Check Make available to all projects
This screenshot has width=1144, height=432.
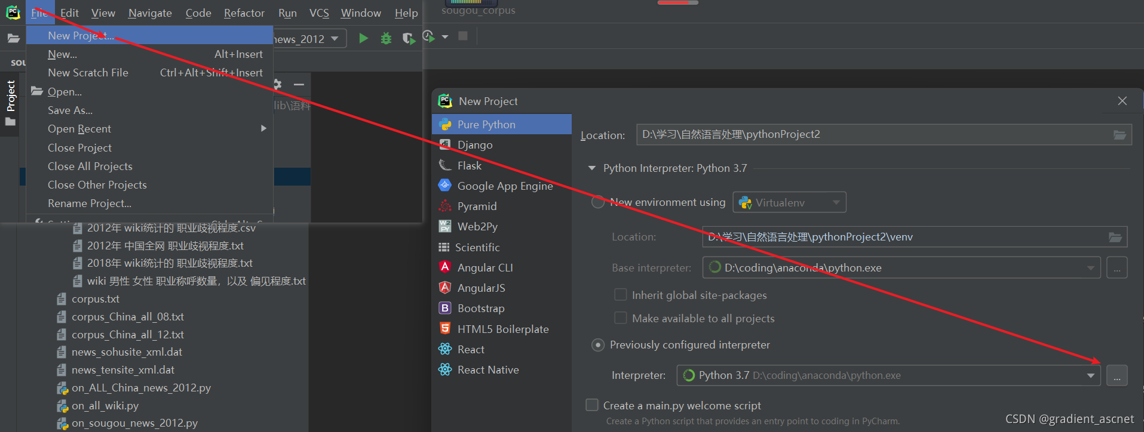tap(621, 318)
